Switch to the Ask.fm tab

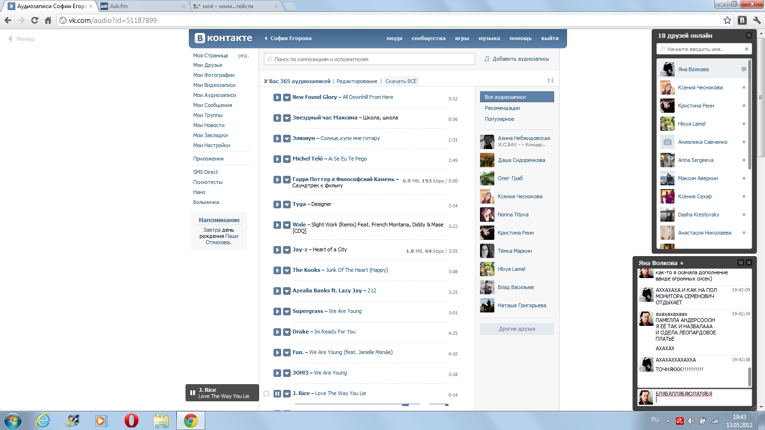click(143, 6)
